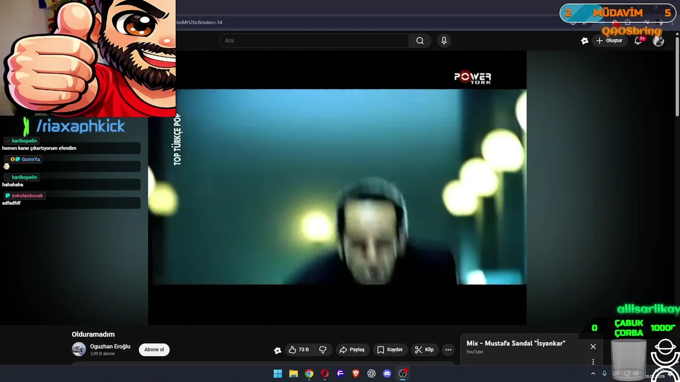Dislike the video with the thumbs-down icon
This screenshot has width=680, height=382.
322,350
